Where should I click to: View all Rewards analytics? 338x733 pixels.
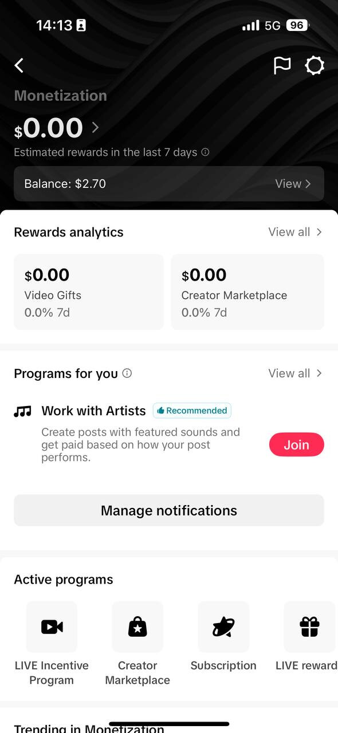pos(295,232)
